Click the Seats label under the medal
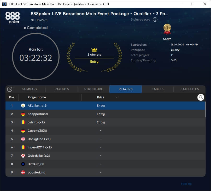Image resolution: width=211 pixels, height=191 pixels. point(167,39)
